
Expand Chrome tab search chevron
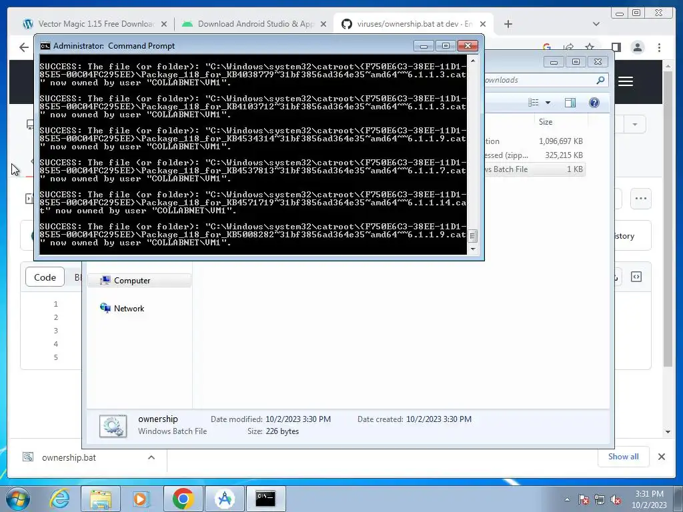pos(596,24)
